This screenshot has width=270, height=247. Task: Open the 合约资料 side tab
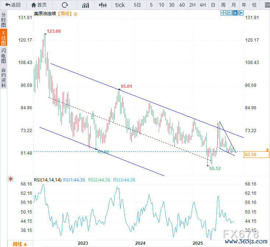tap(4, 77)
